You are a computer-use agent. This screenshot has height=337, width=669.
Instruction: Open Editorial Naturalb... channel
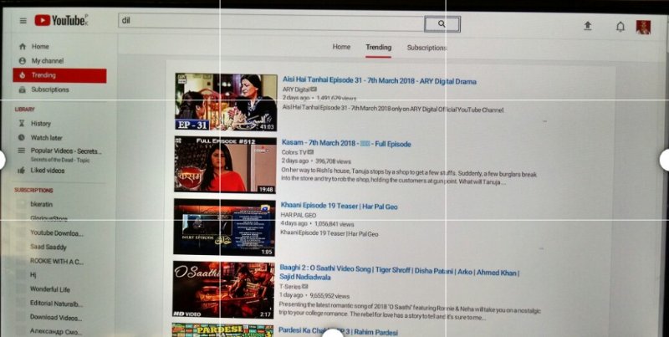click(x=56, y=304)
